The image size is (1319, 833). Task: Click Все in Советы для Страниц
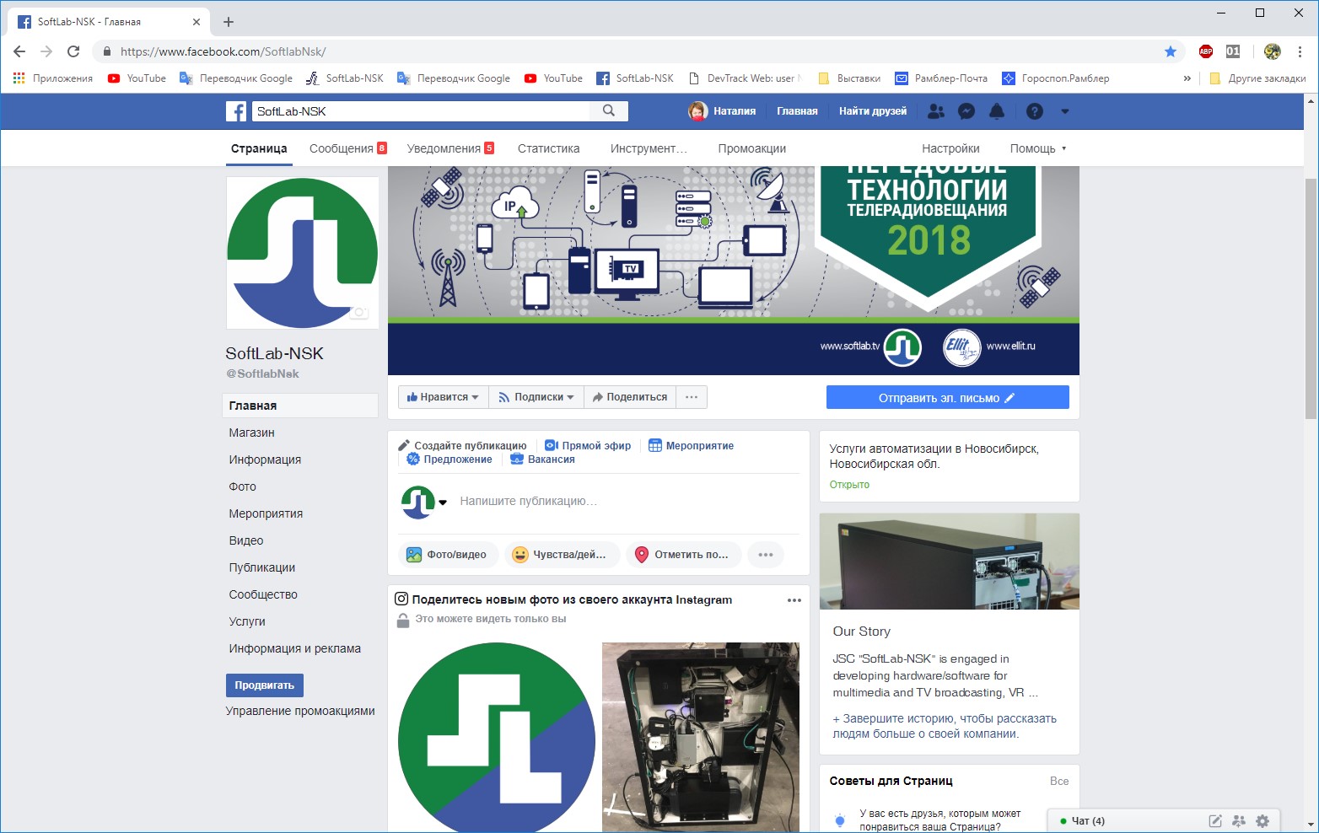[1059, 781]
